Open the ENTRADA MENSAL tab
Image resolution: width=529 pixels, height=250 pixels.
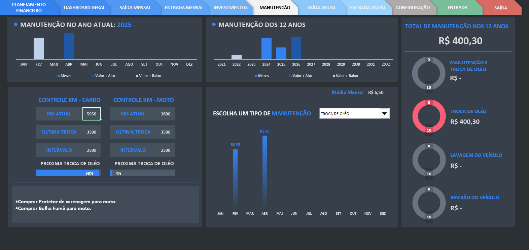184,7
